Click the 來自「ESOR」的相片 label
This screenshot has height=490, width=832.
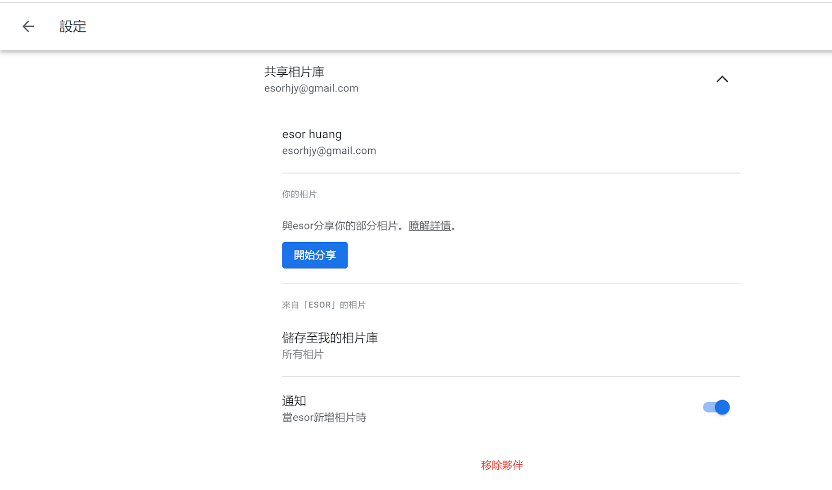click(x=323, y=305)
